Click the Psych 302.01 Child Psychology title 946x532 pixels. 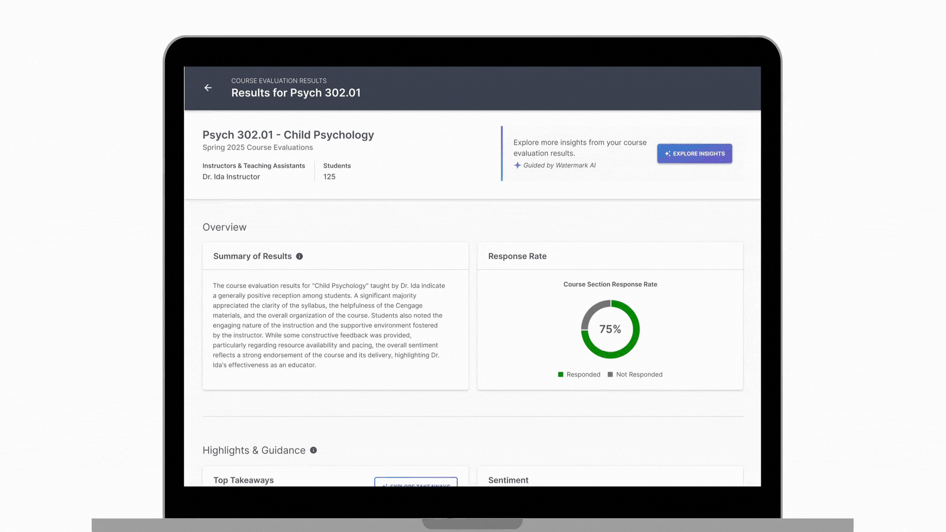pos(288,135)
